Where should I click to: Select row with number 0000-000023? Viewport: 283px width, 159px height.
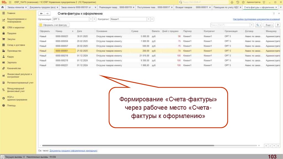[x=159, y=36]
